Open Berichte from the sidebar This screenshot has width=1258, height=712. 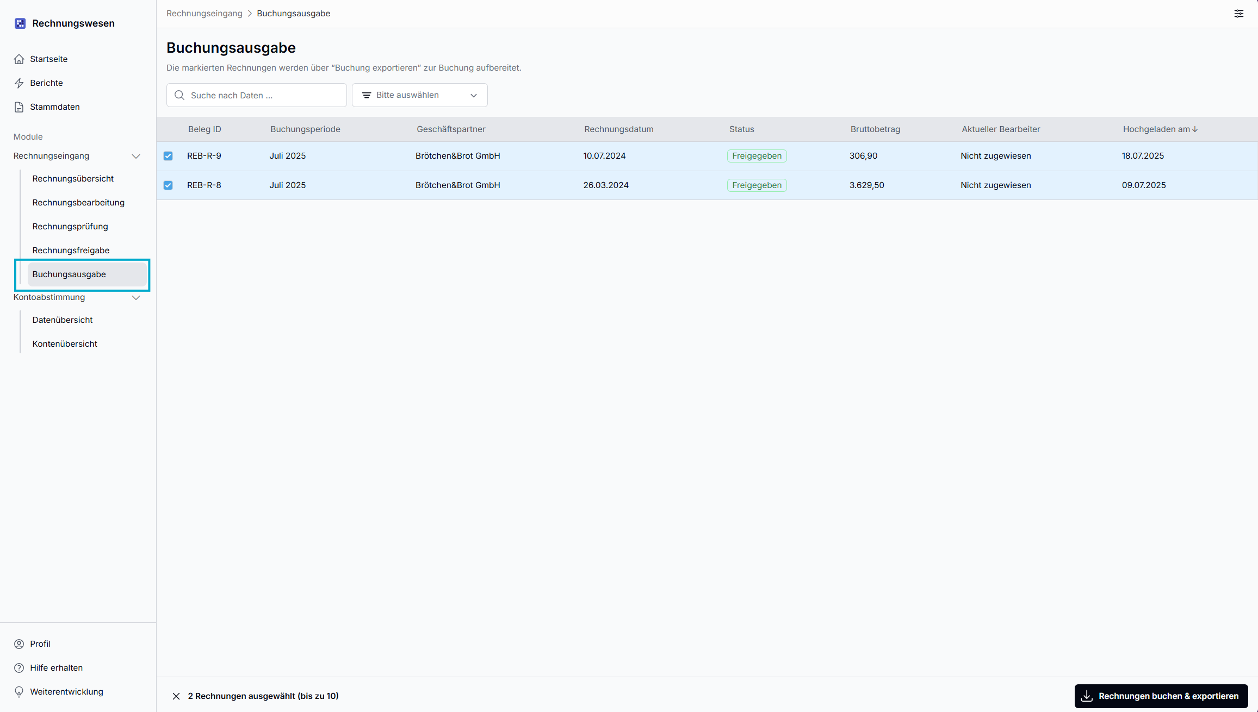46,83
